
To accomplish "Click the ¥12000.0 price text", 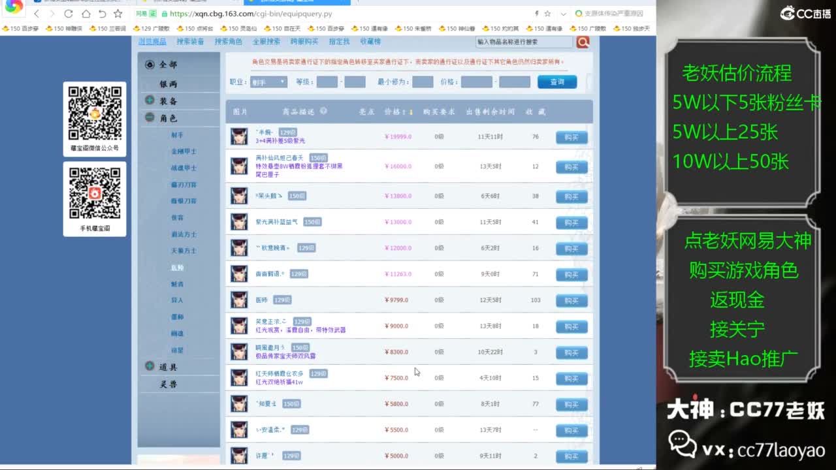I will [397, 248].
